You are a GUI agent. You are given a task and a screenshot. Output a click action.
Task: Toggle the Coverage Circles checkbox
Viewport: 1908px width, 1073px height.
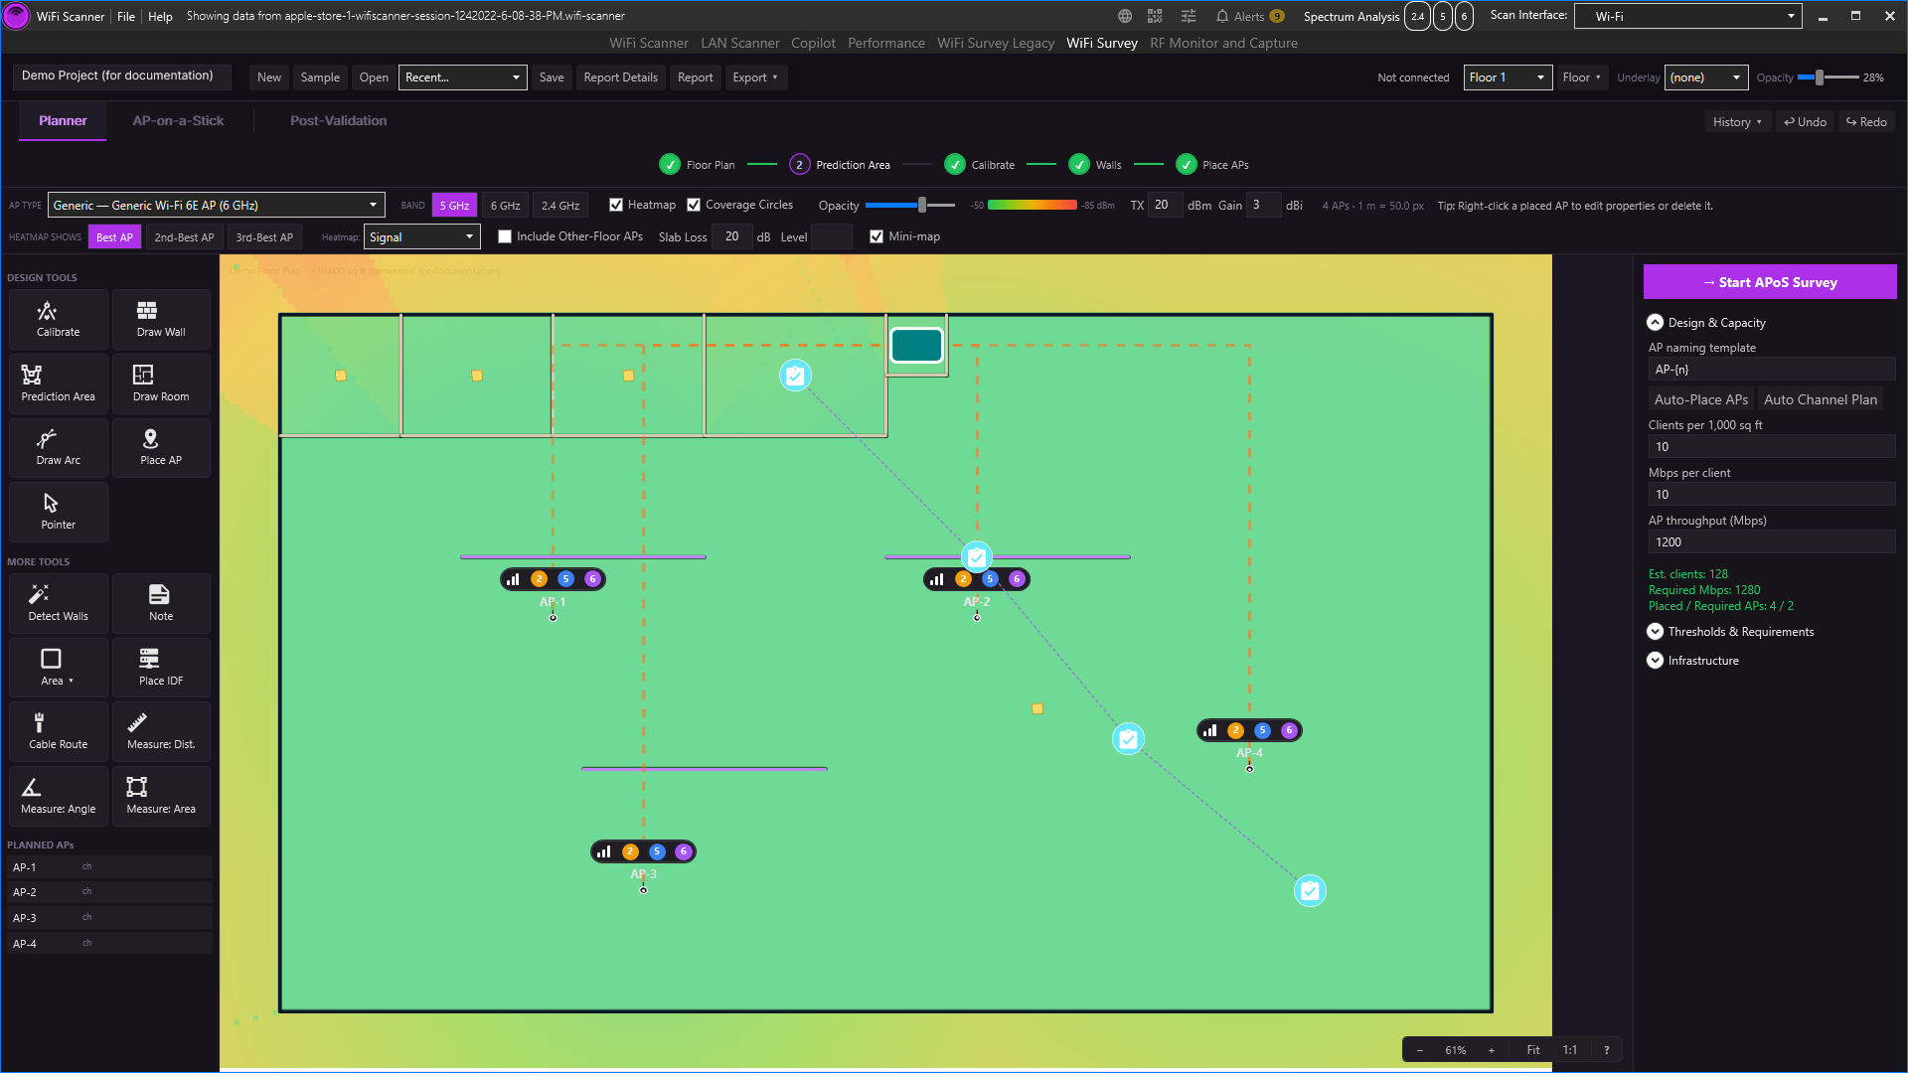coord(694,205)
